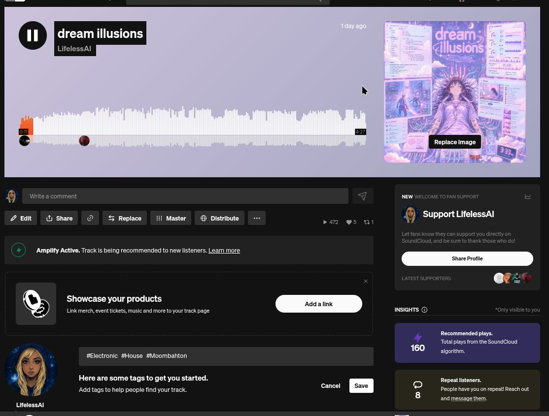
Task: Click the red commenter avatar on waveform
Action: pos(84,141)
